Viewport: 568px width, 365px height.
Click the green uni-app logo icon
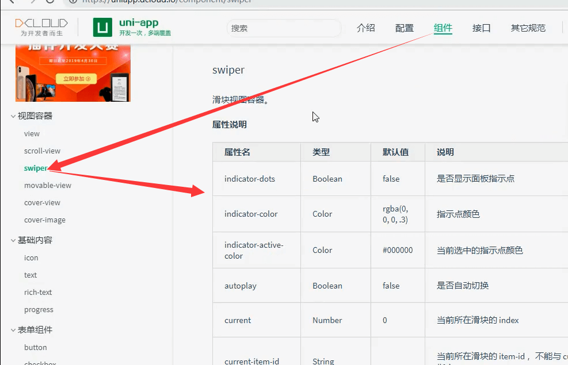(102, 28)
